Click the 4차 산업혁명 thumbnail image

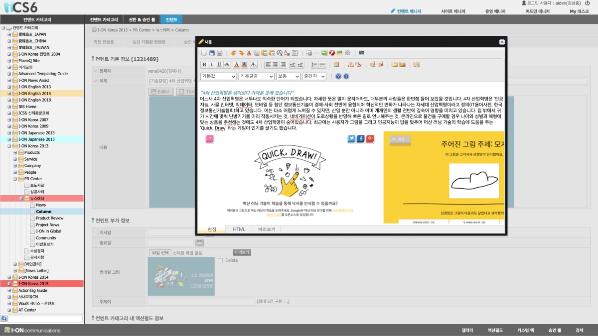[x=181, y=276]
